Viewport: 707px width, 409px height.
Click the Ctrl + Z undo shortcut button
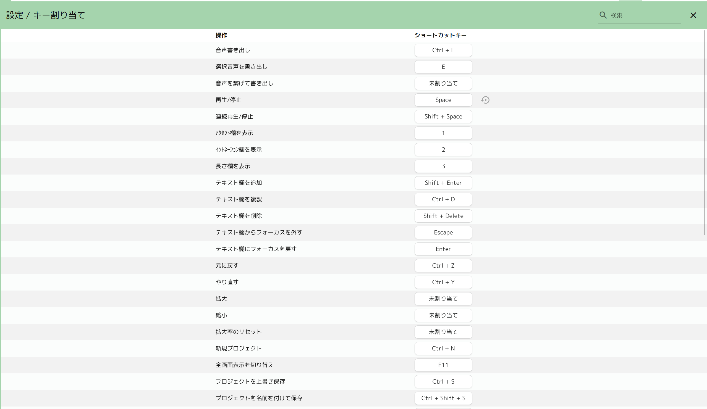click(x=443, y=265)
